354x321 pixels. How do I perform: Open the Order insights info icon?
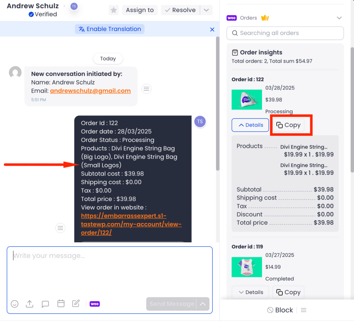235,52
